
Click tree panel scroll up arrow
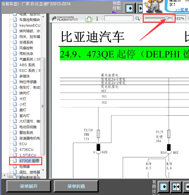tap(43, 17)
